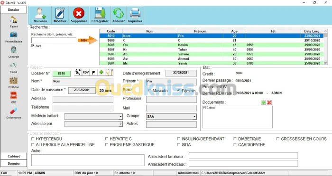Check the GROSSESSE EN COURS checkbox
Image resolution: width=332 pixels, height=176 pixels.
click(x=278, y=139)
